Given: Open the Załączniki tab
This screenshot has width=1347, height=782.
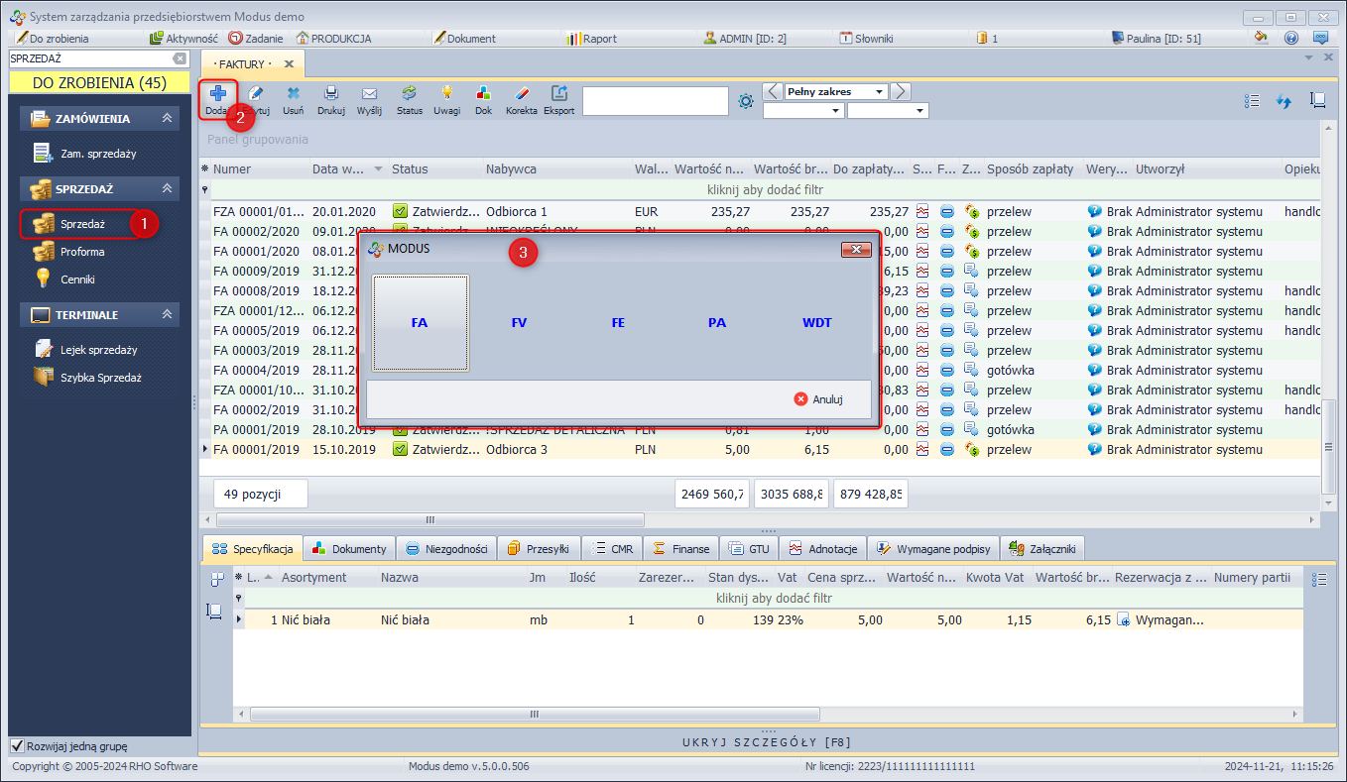Looking at the screenshot, I should coord(1042,549).
